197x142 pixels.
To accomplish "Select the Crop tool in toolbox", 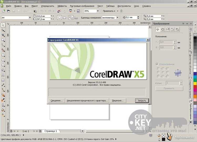I will [3, 35].
